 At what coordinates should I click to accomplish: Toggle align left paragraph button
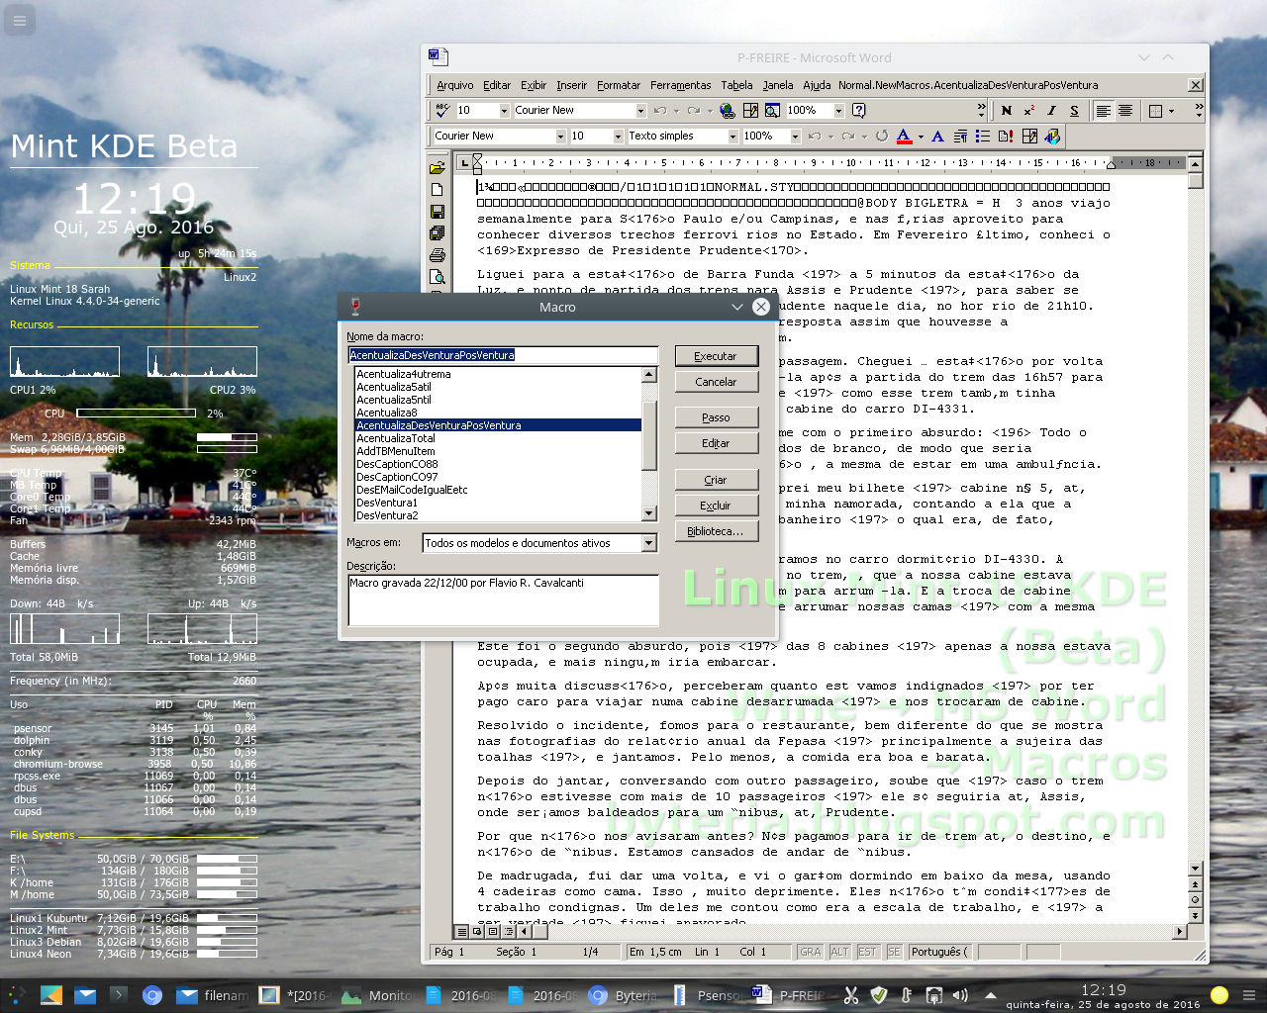pos(1103,110)
